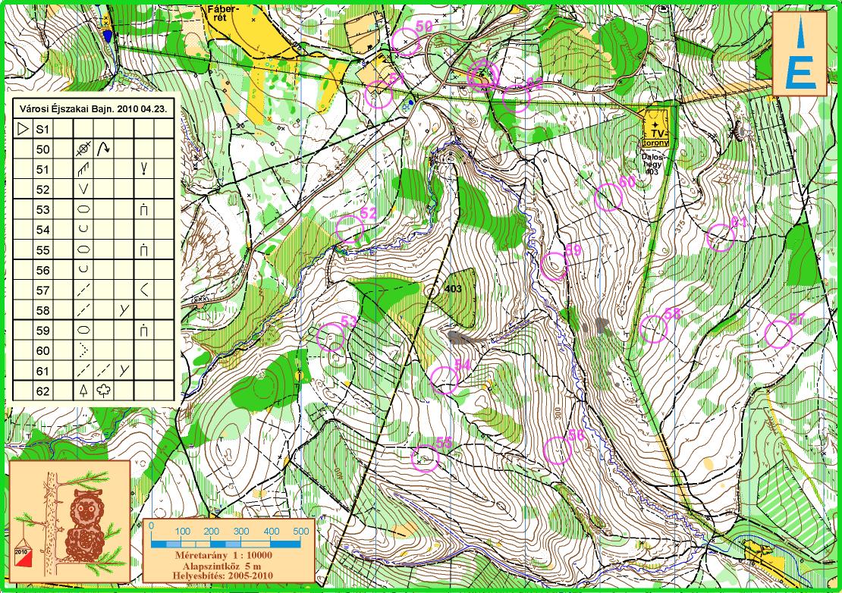Click the crossed-circle symbol in row 50
Screen dimensions: 842x593
83,149
